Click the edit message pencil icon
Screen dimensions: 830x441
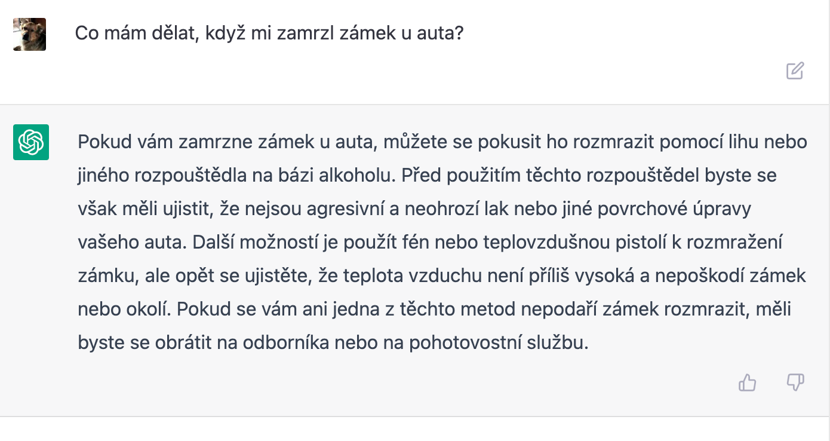[x=795, y=71]
